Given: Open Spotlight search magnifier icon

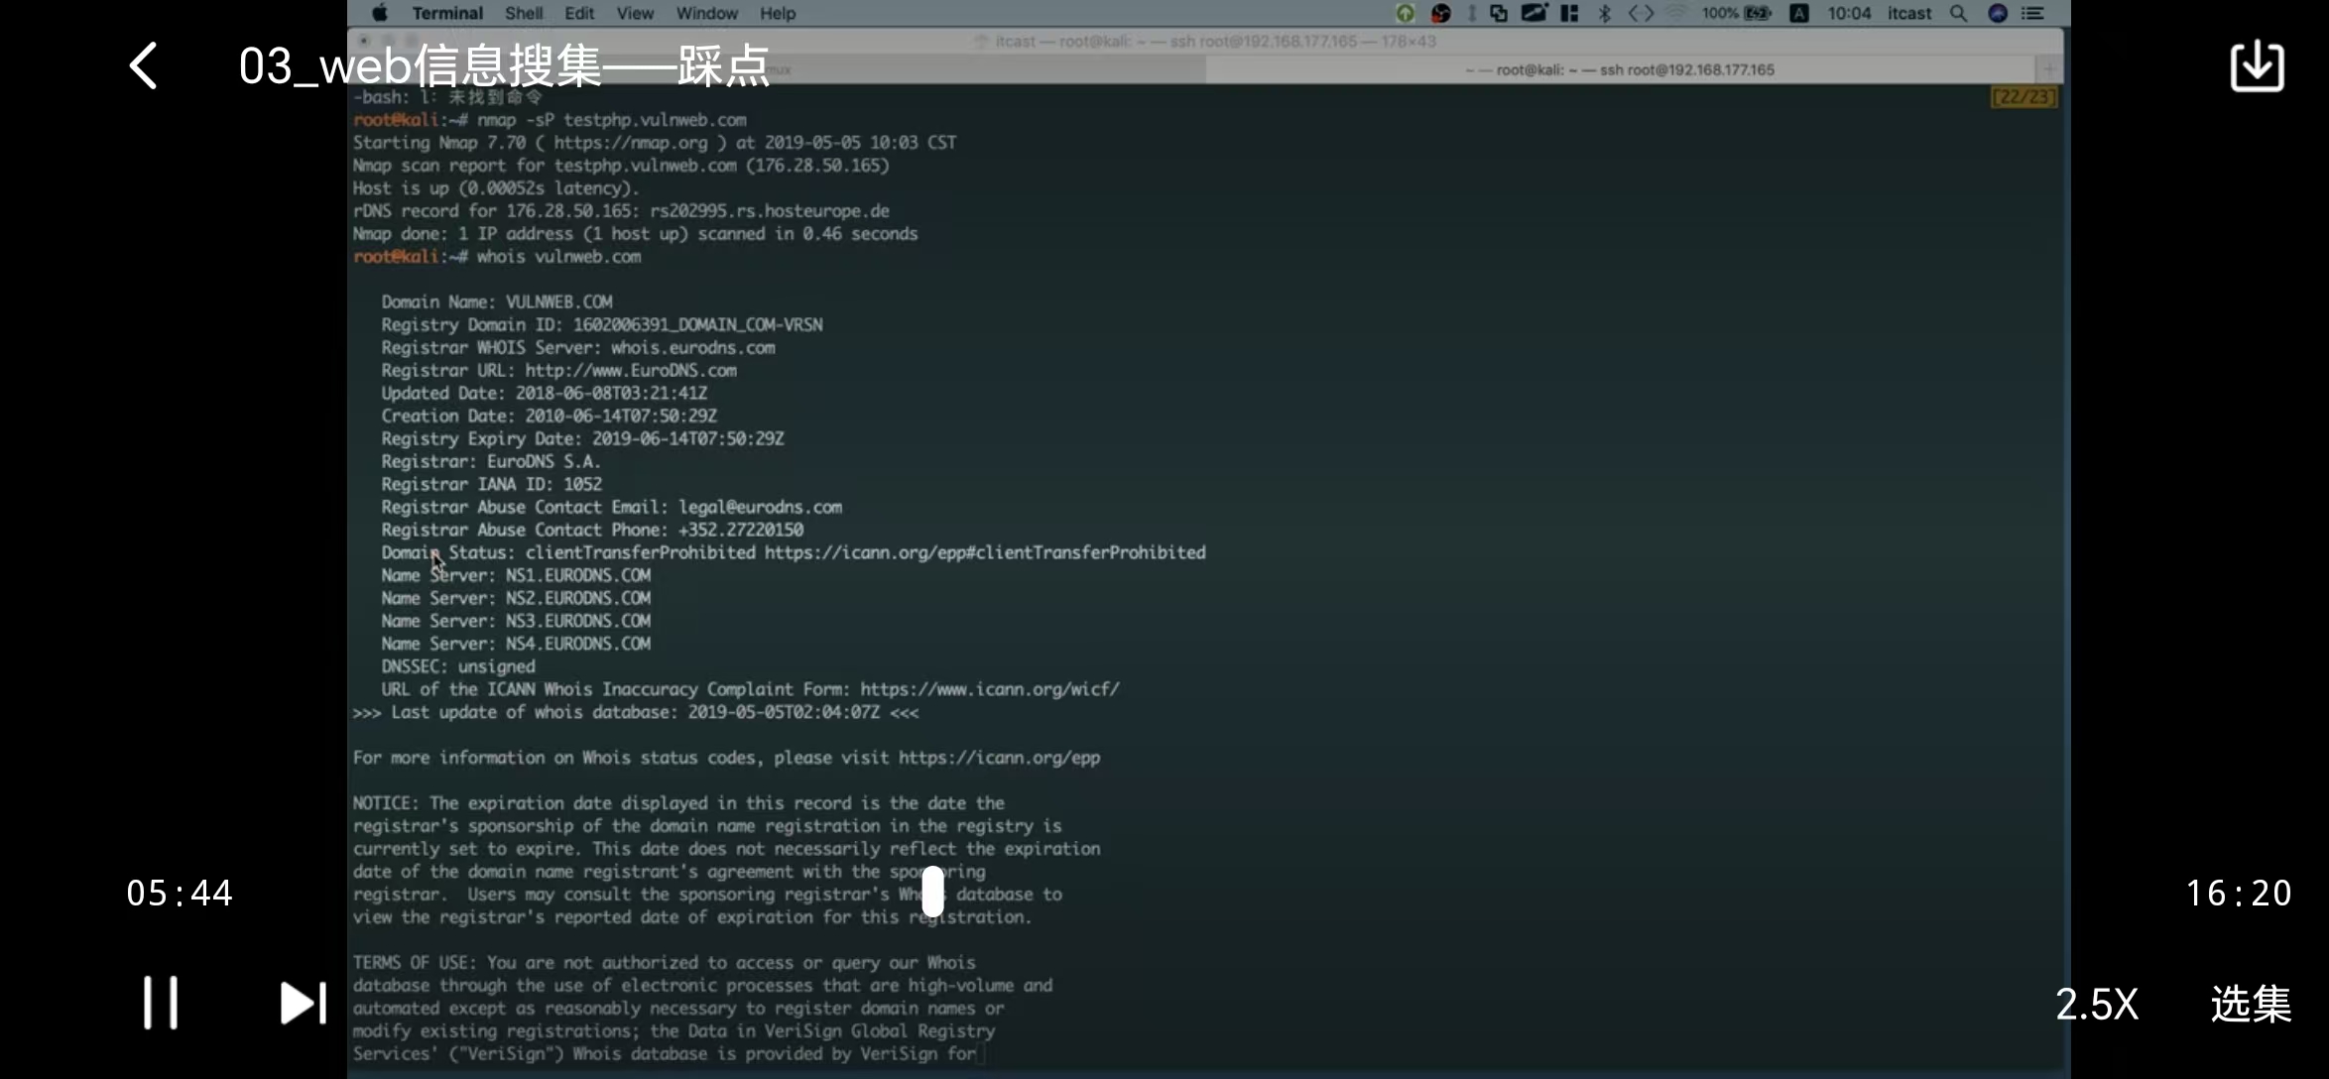Looking at the screenshot, I should click(x=1958, y=13).
